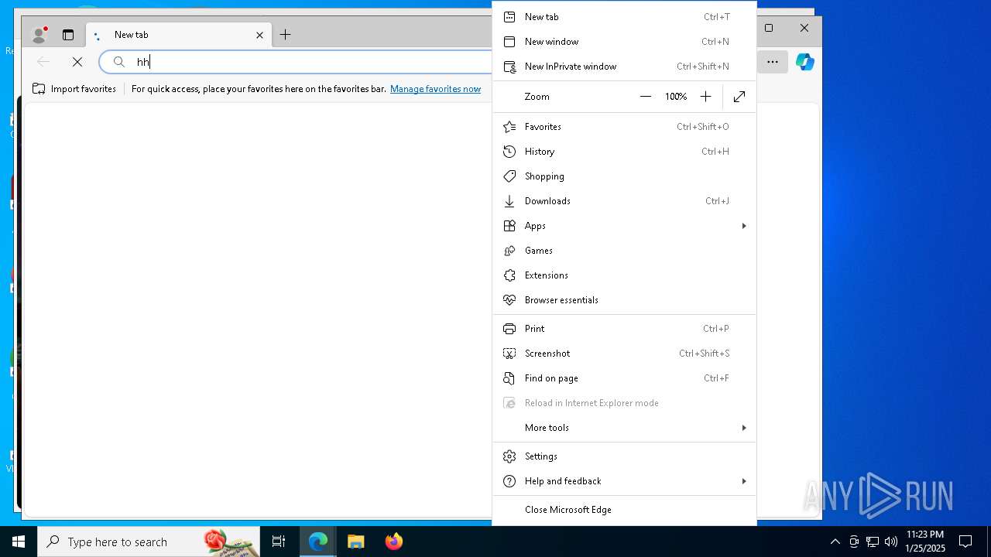Launch Firefox from the taskbar
The height and width of the screenshot is (557, 991).
click(394, 542)
